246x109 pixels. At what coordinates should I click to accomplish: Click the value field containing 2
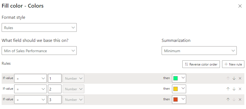[55, 89]
